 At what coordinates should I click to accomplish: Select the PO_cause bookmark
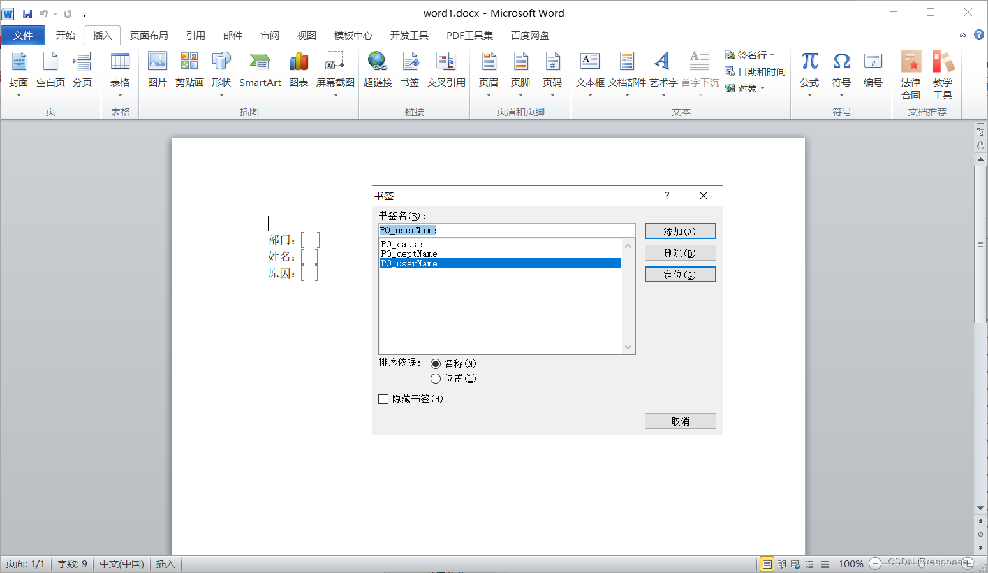[x=500, y=245]
